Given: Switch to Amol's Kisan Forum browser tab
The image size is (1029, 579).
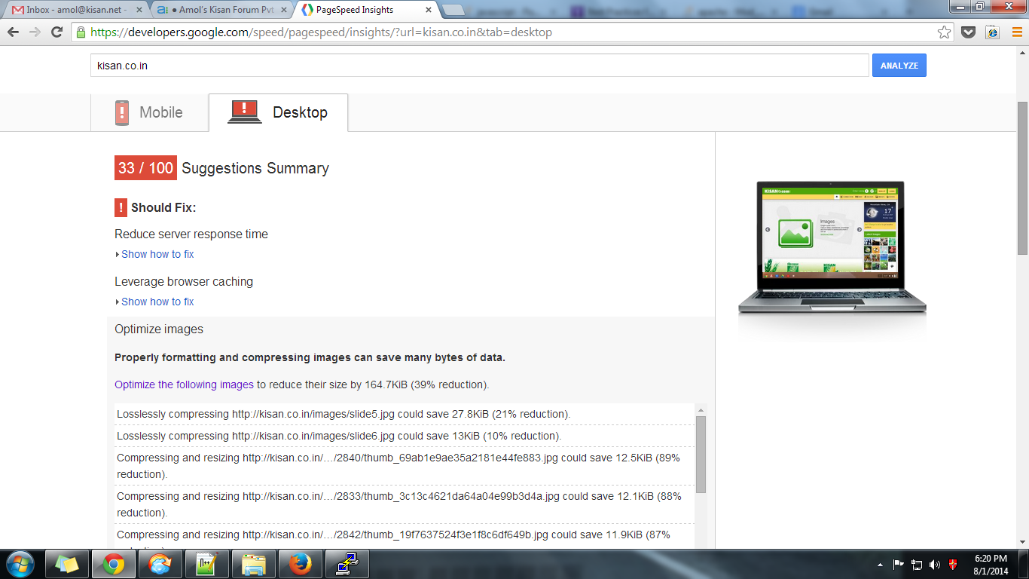Looking at the screenshot, I should coord(220,10).
